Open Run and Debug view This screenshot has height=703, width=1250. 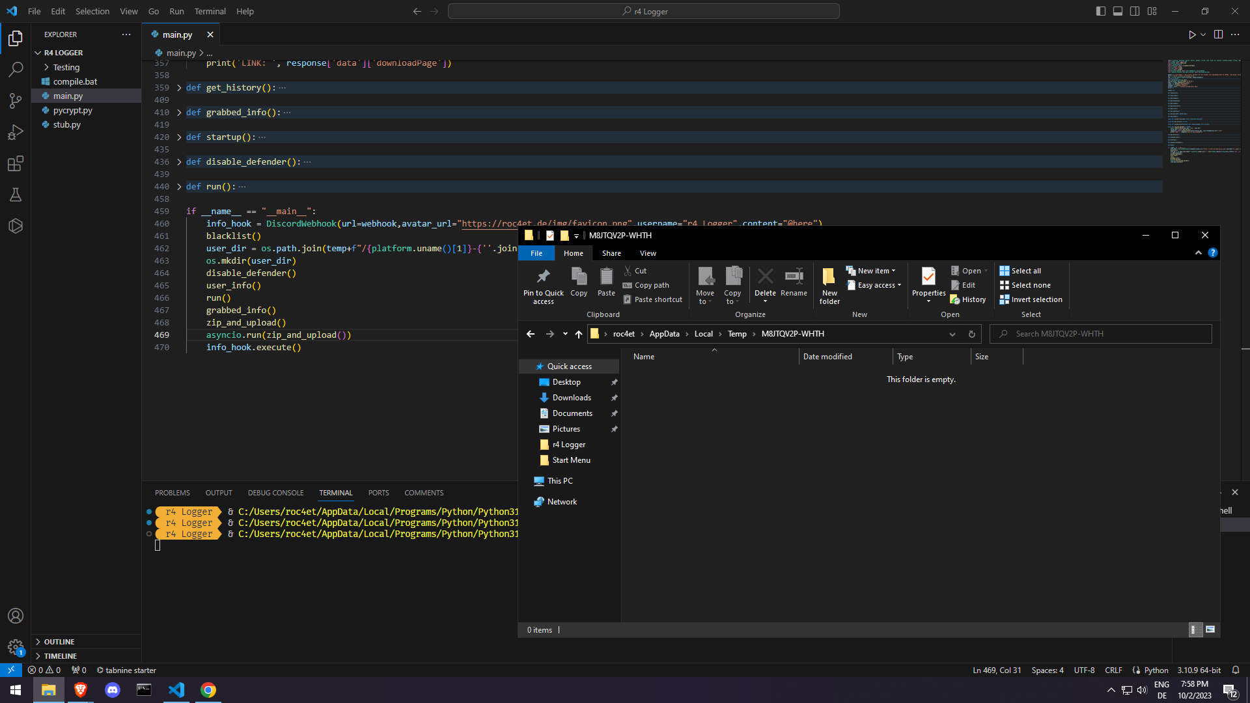(x=16, y=132)
